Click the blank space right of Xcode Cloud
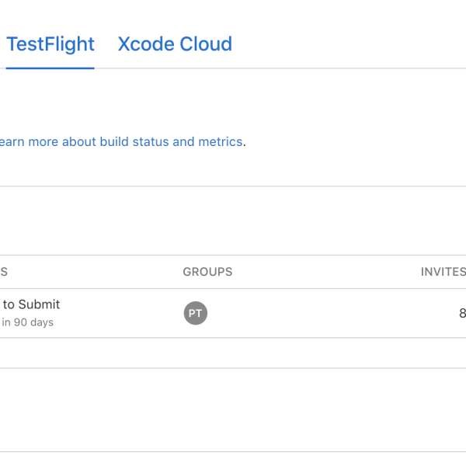The height and width of the screenshot is (466, 466). click(349, 44)
